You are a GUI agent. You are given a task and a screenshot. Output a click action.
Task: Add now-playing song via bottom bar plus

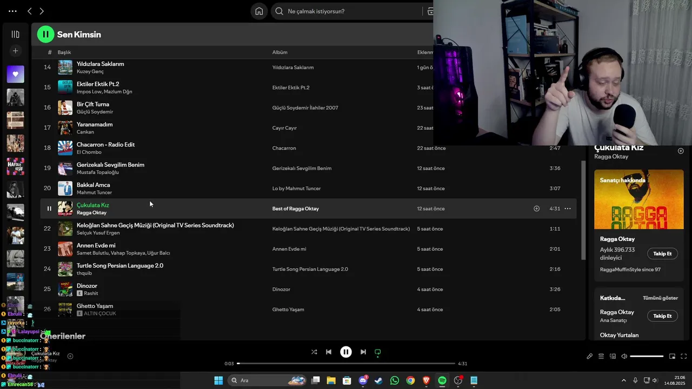(x=70, y=356)
